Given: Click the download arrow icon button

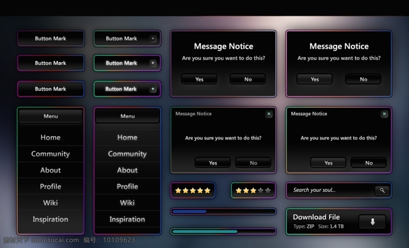Looking at the screenshot, I should tap(372, 222).
